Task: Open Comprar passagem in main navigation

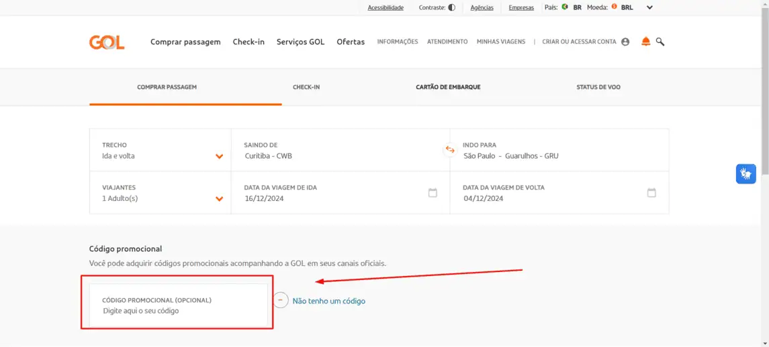Action: coord(185,42)
